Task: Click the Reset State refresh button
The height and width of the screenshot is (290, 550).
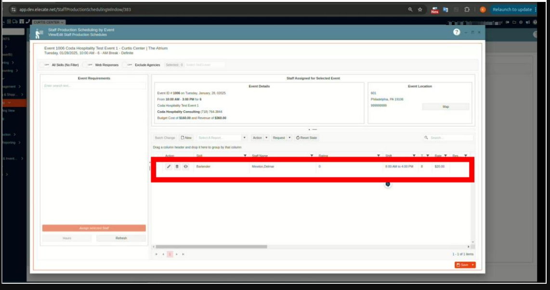Action: pos(307,138)
